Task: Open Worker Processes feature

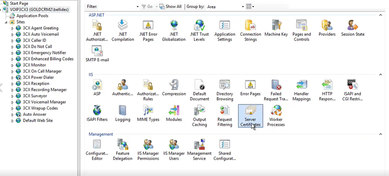Action: pyautogui.click(x=276, y=116)
